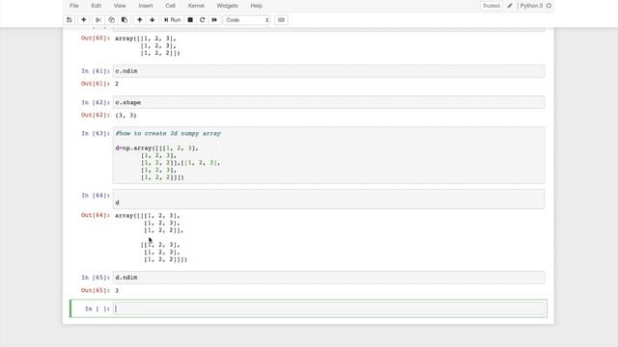Cut selected cells with the scissors icon
Screen dimensions: 618x347
[x=98, y=19]
